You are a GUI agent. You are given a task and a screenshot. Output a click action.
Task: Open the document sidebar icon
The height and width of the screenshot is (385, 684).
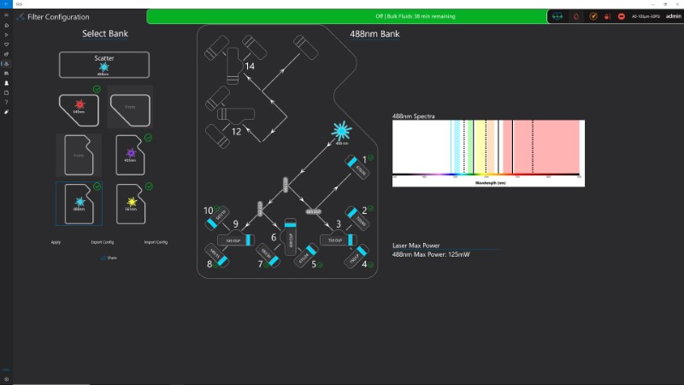(x=6, y=92)
